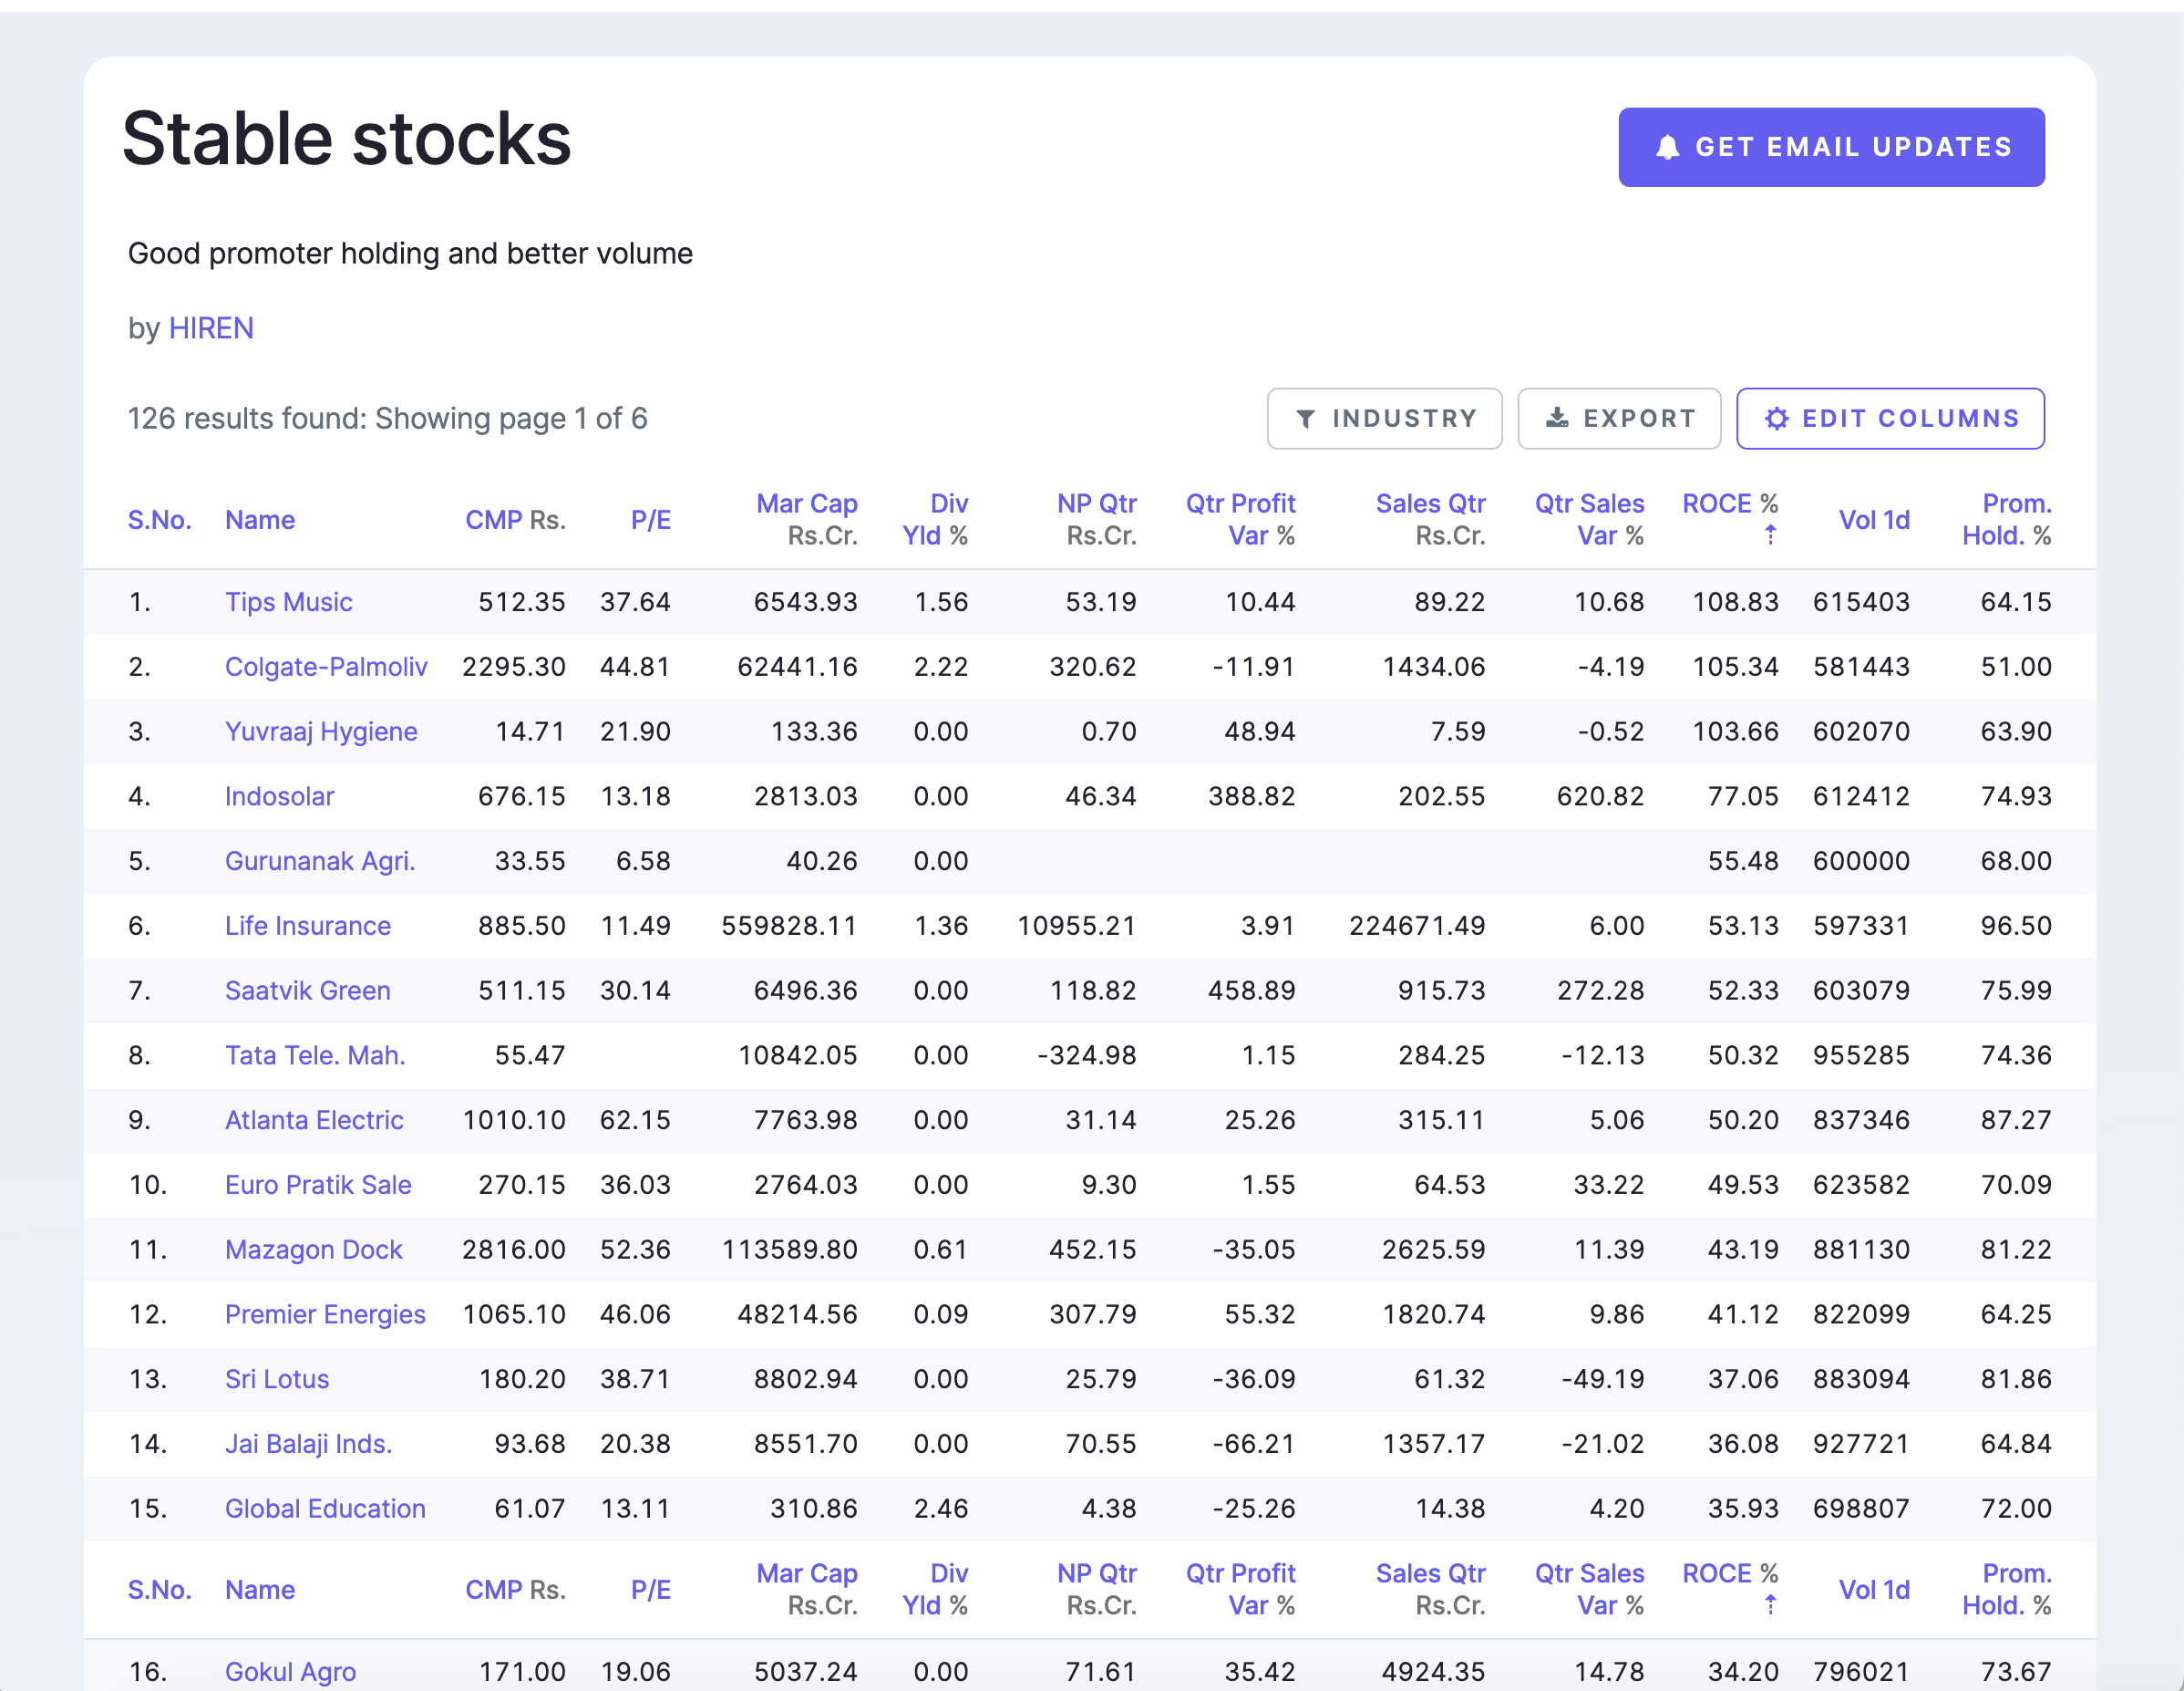Screen dimensions: 2184x1691
Task: Sort by Mar Cap Rs.Cr. column
Action: pos(806,503)
